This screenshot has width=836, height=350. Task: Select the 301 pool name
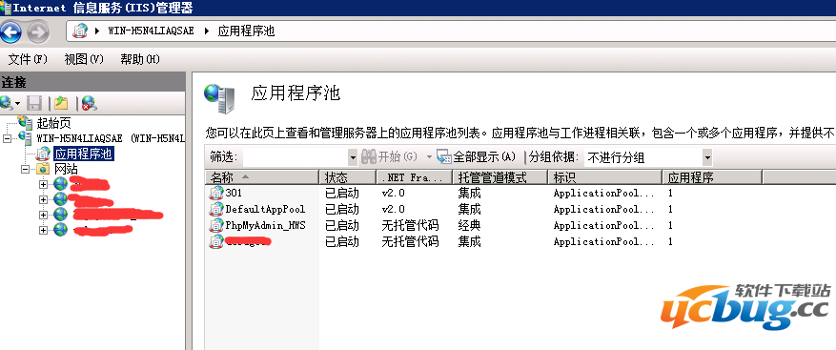click(x=234, y=194)
